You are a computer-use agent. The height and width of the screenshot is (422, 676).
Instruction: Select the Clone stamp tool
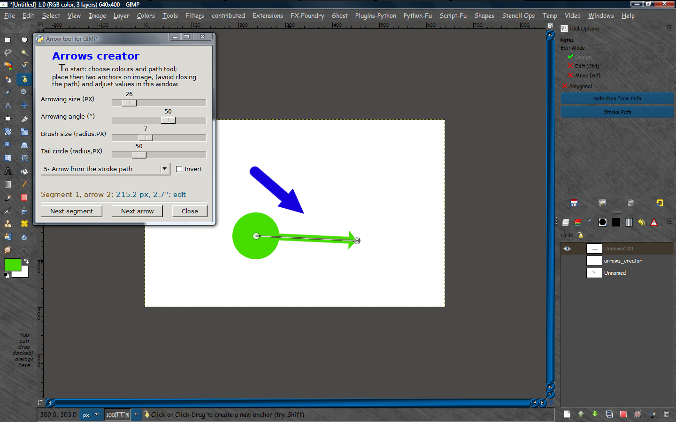click(x=8, y=224)
